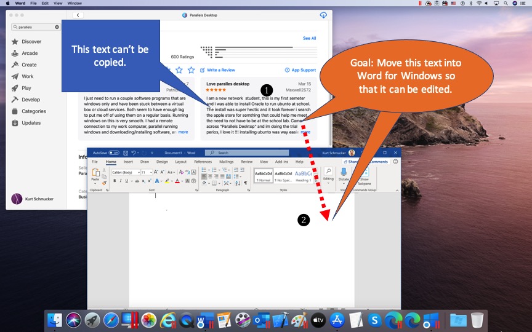Justify the paragraph text
Image resolution: width=532 pixels, height=332 pixels.
[222, 176]
